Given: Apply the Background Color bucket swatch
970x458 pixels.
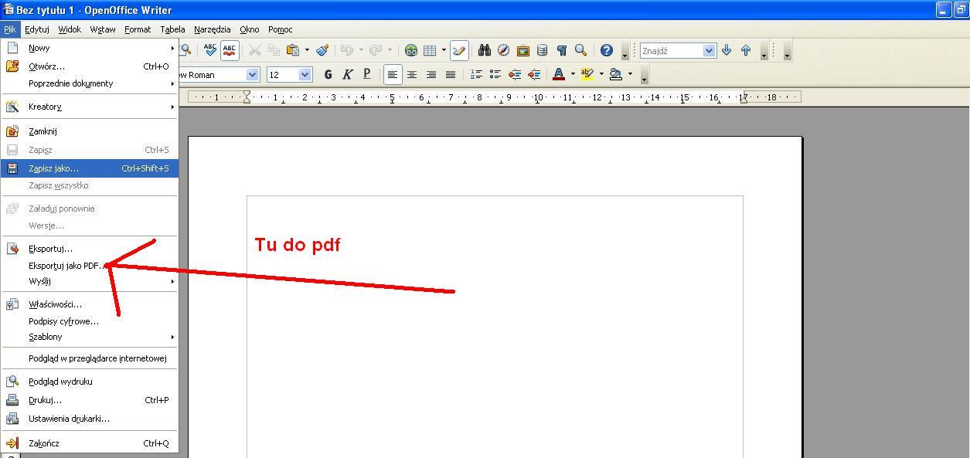Looking at the screenshot, I should pos(616,74).
